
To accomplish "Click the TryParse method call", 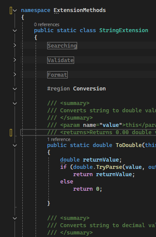I will click(109, 167).
